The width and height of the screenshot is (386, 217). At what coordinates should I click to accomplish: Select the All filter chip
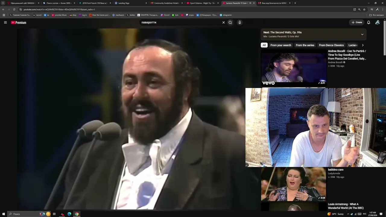(x=264, y=45)
